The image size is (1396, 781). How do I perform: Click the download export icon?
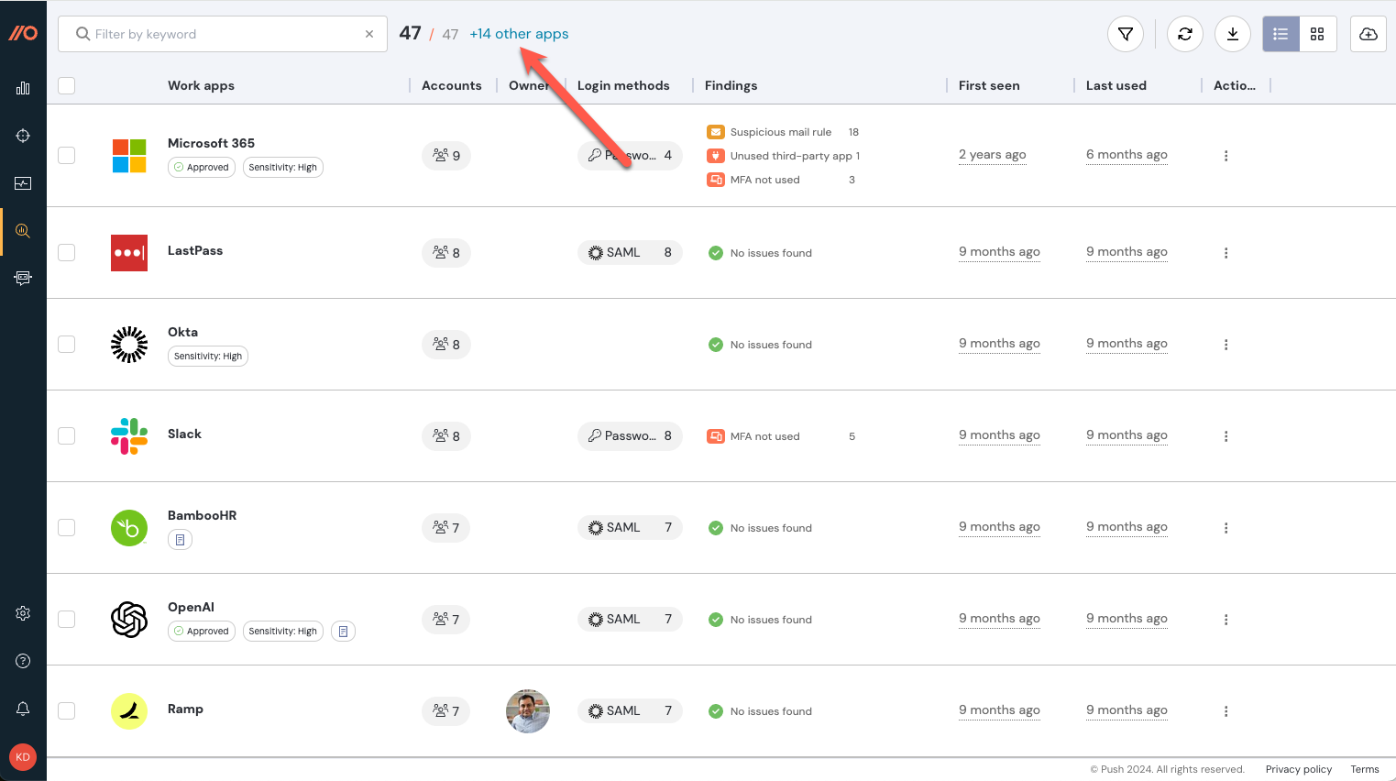click(1233, 34)
